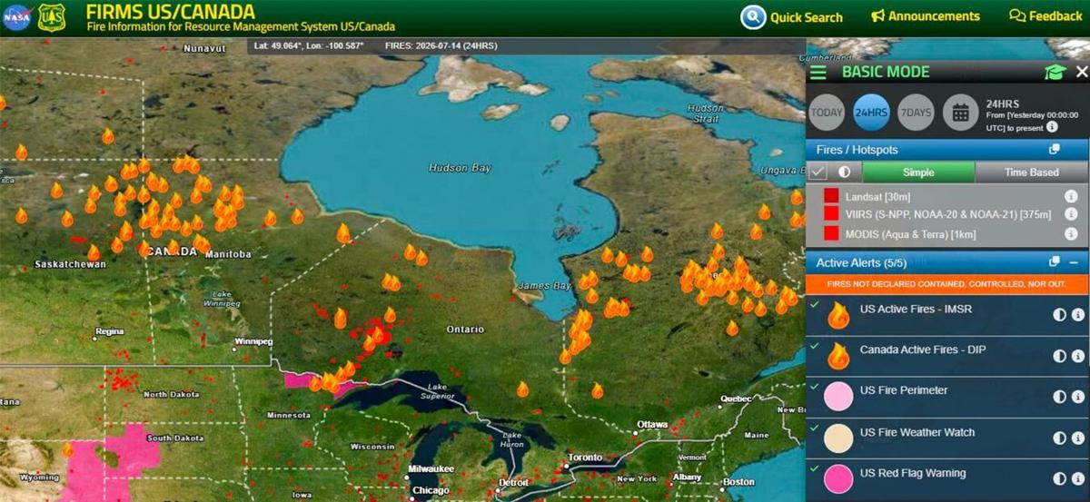Click the VIIRS (S-NPP, NOAA-20 & NOAA-21) label
Image resolution: width=1090 pixels, height=502 pixels.
click(948, 215)
